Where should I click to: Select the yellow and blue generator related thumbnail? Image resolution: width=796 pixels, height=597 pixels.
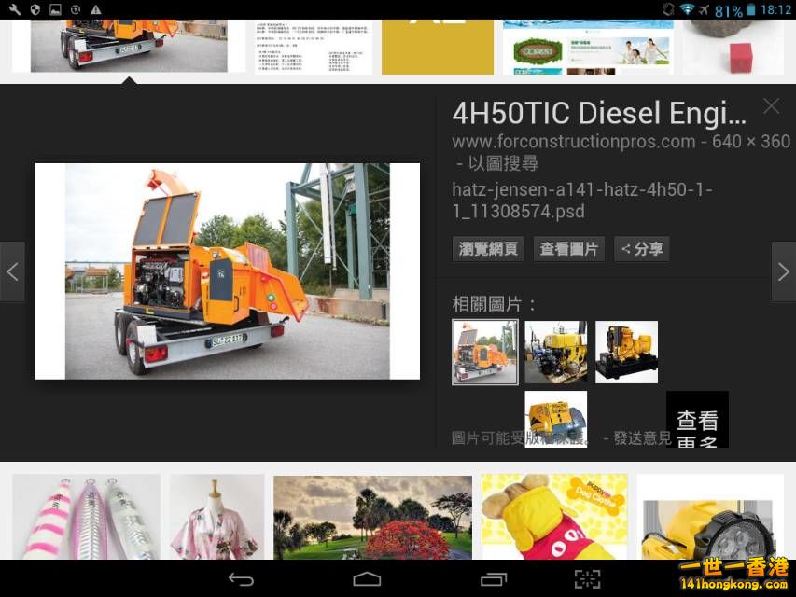coord(556,419)
